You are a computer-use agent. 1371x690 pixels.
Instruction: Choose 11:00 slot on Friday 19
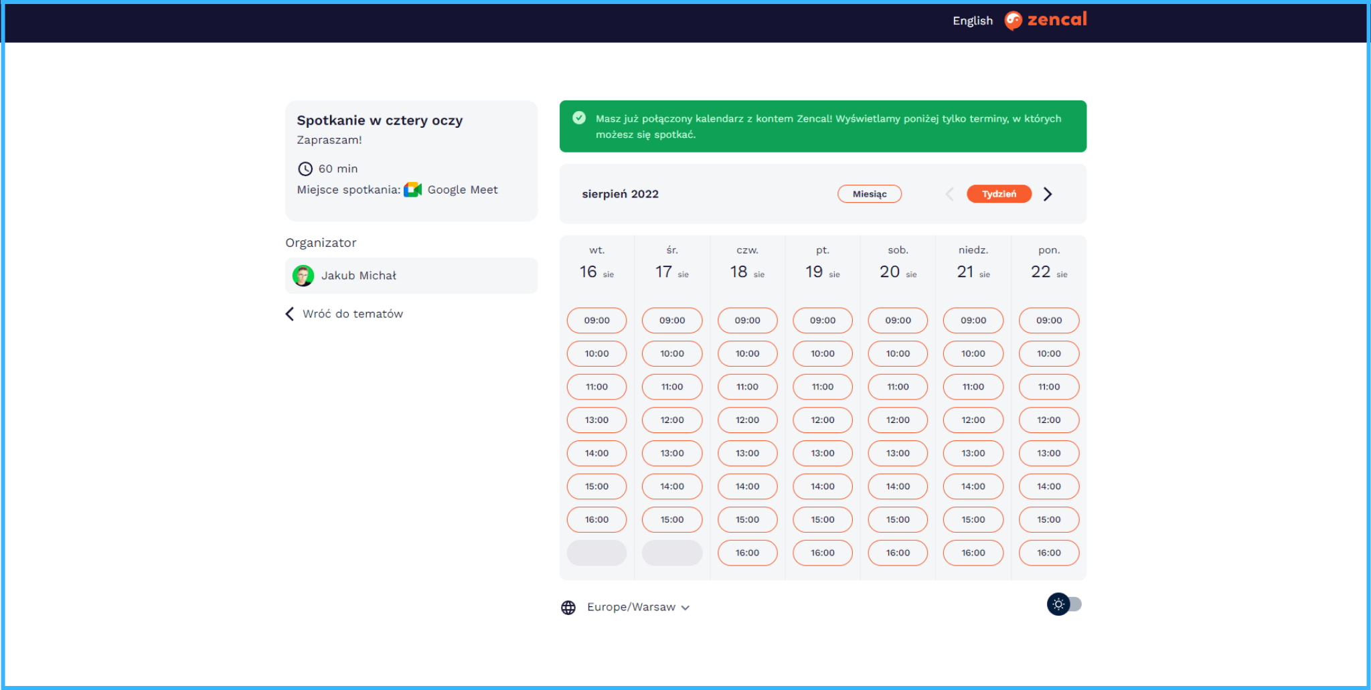coord(822,387)
